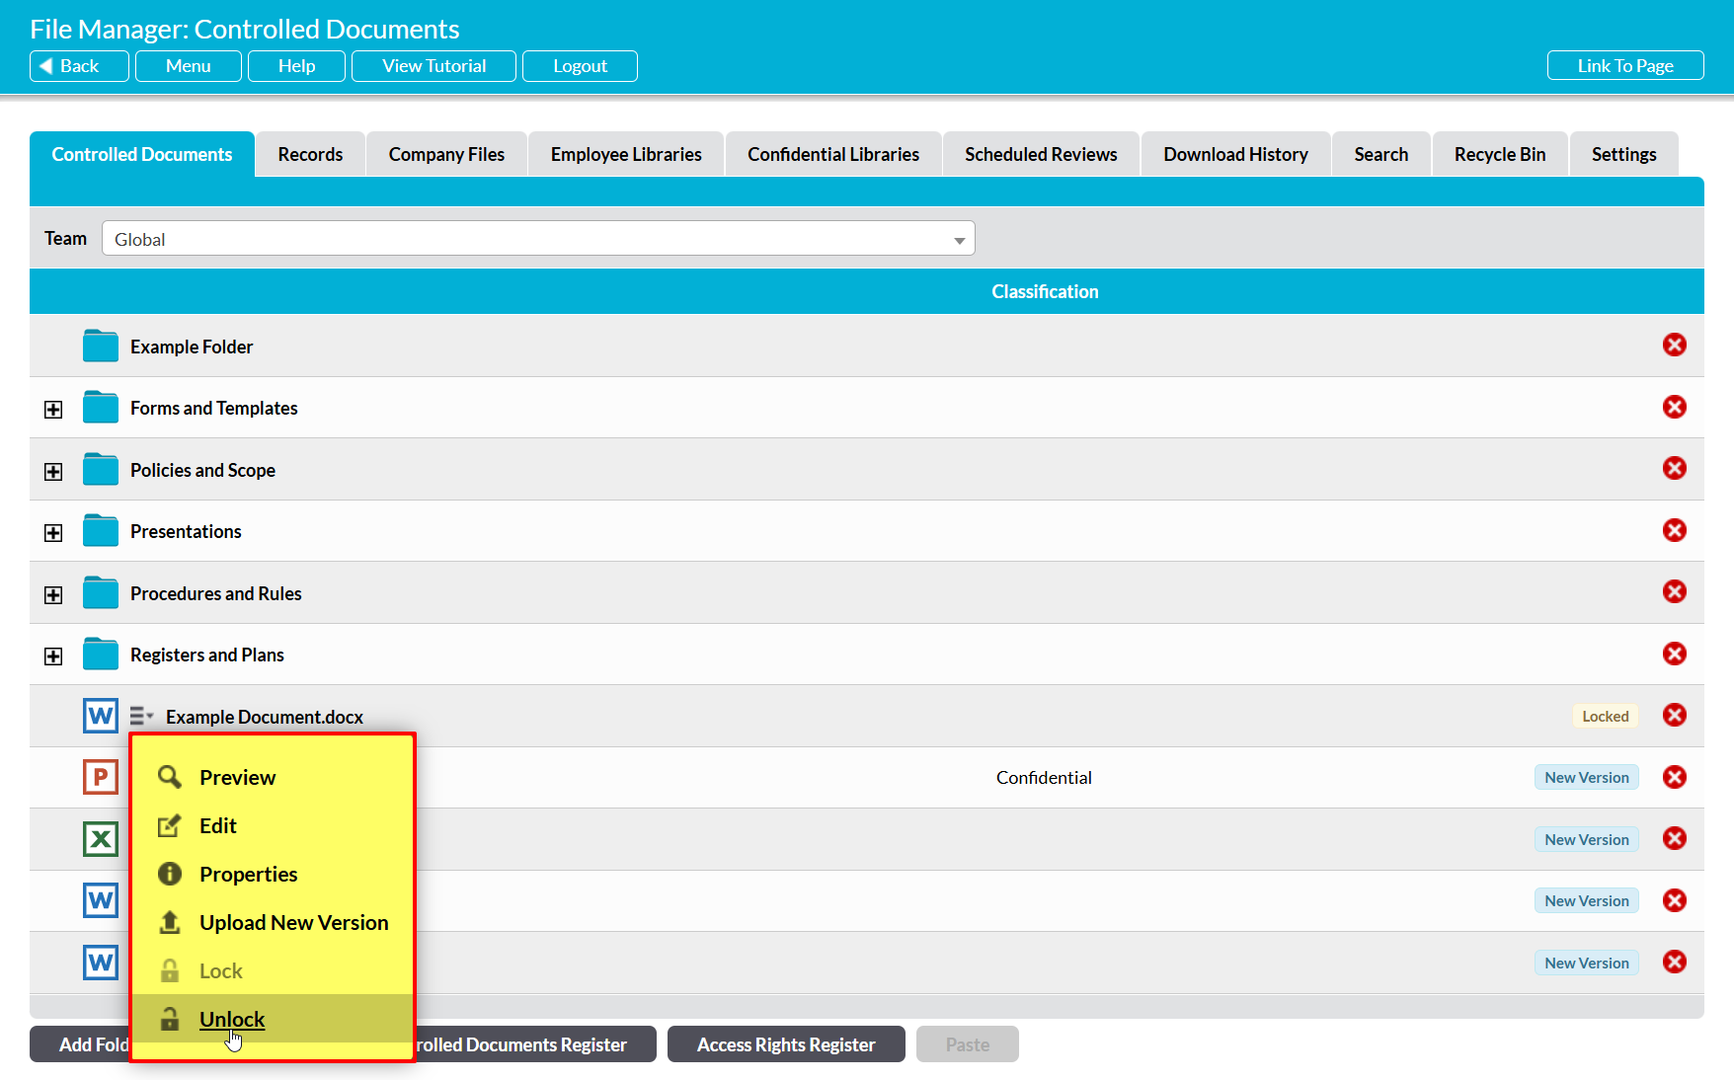Open the Team dropdown showing Global
1734x1080 pixels.
coord(538,239)
